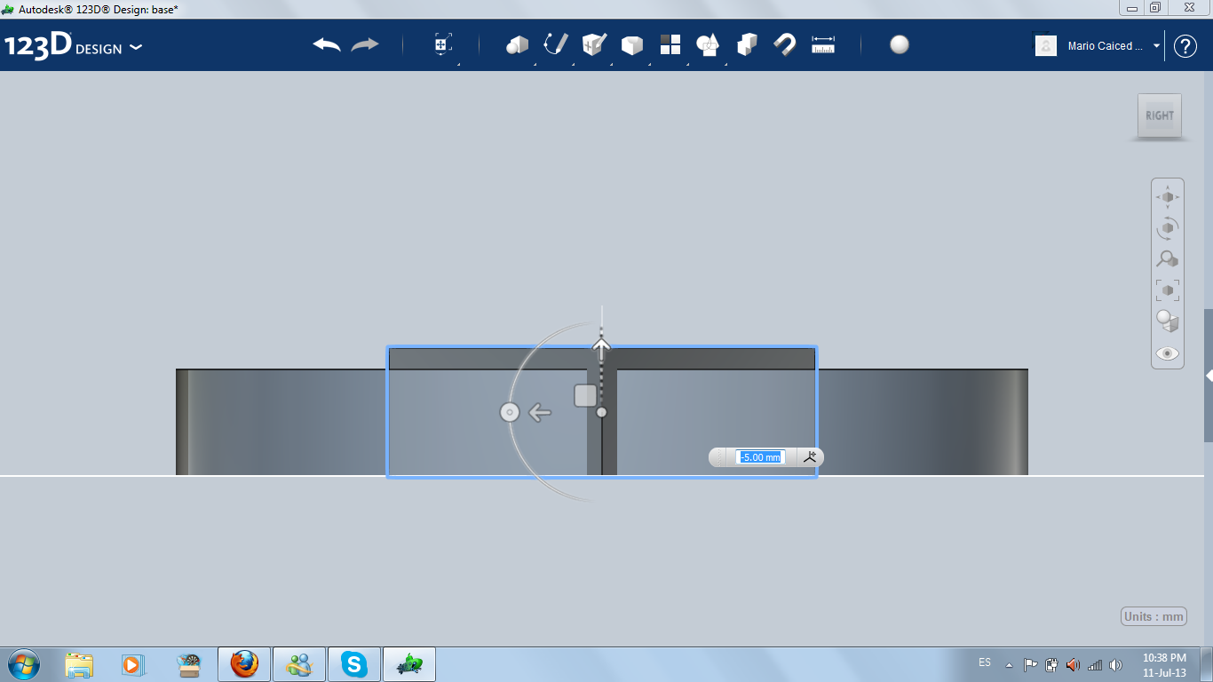The image size is (1213, 682).
Task: Open the Help question mark
Action: [x=1185, y=46]
